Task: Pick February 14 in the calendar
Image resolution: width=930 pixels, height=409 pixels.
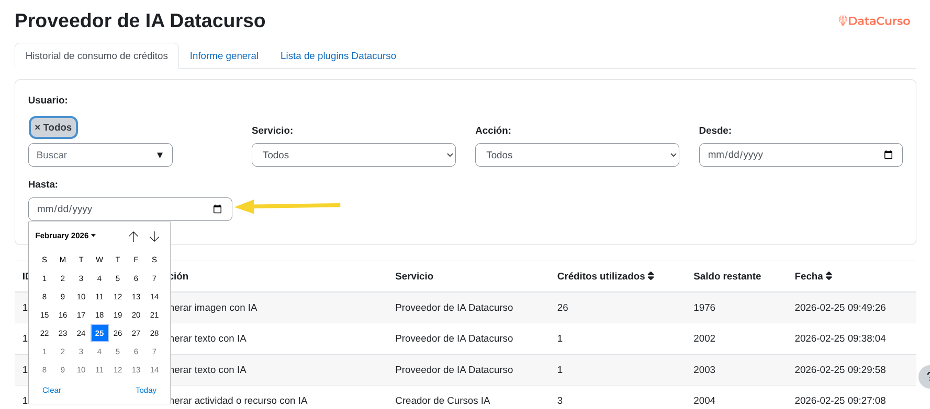Action: click(x=154, y=297)
